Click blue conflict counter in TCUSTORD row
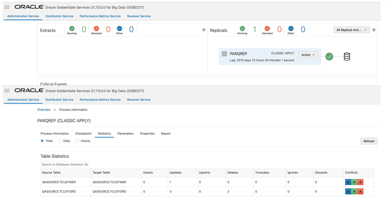 click(x=348, y=191)
